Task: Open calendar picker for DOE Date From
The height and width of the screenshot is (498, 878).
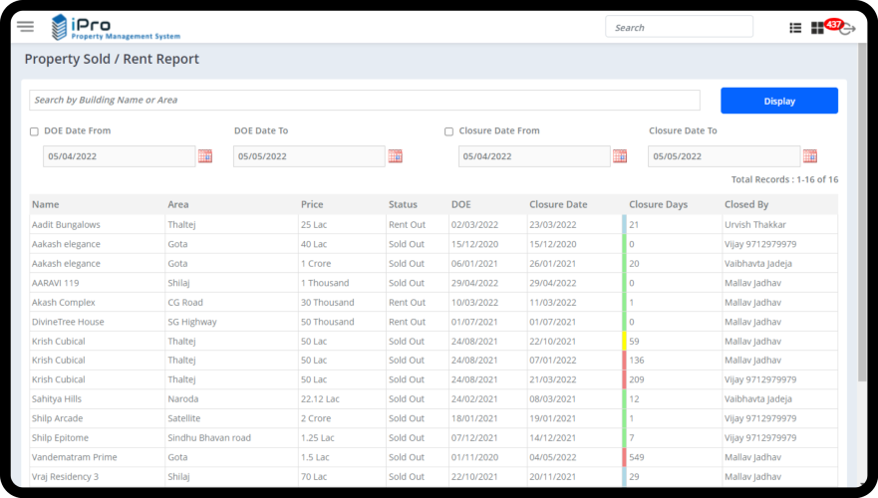Action: pyautogui.click(x=205, y=156)
